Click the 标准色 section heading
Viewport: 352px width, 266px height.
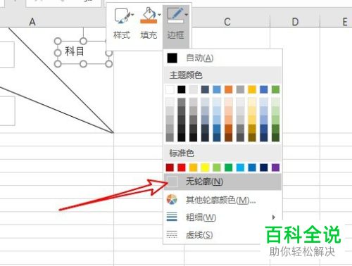pyautogui.click(x=182, y=153)
